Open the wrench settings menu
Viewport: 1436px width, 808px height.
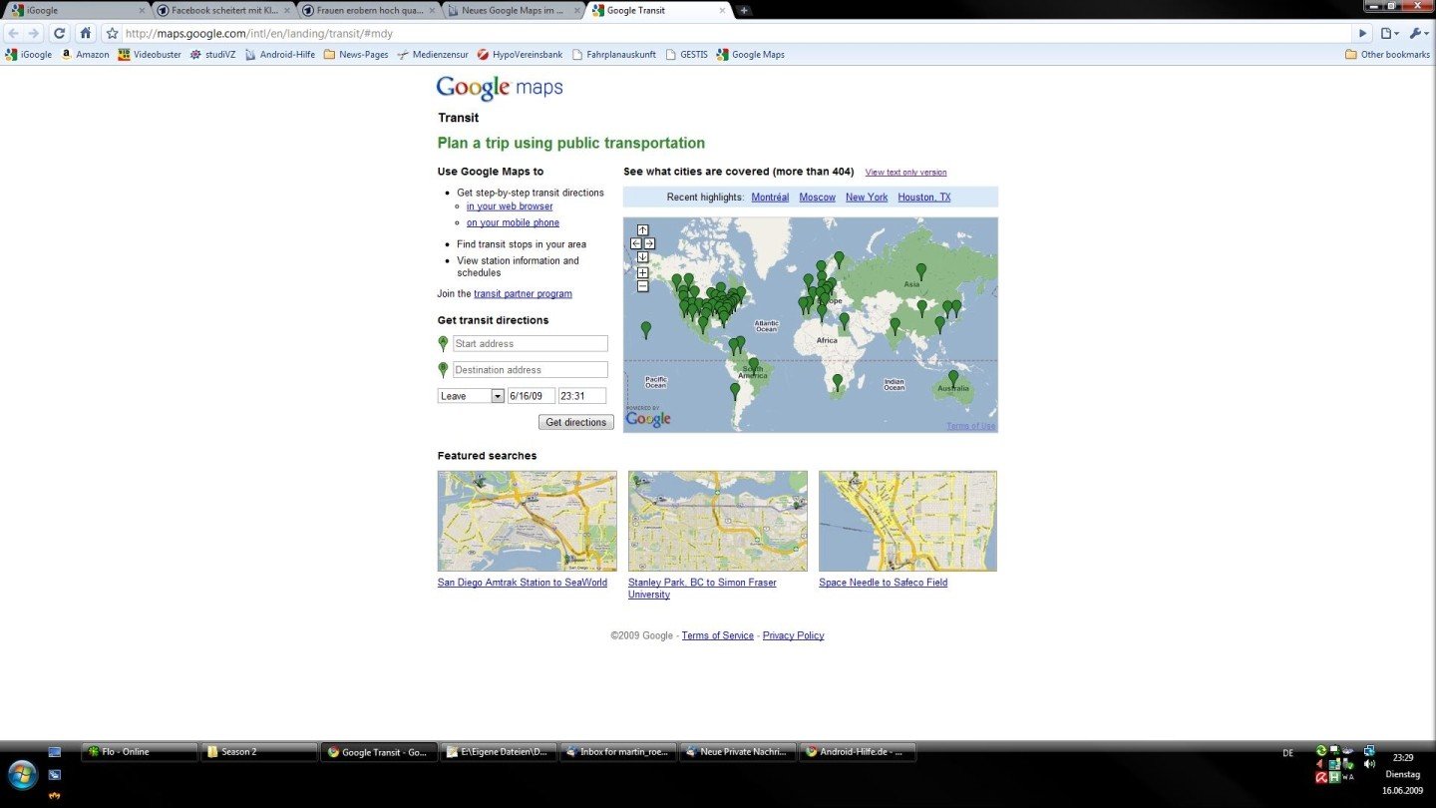click(x=1420, y=33)
